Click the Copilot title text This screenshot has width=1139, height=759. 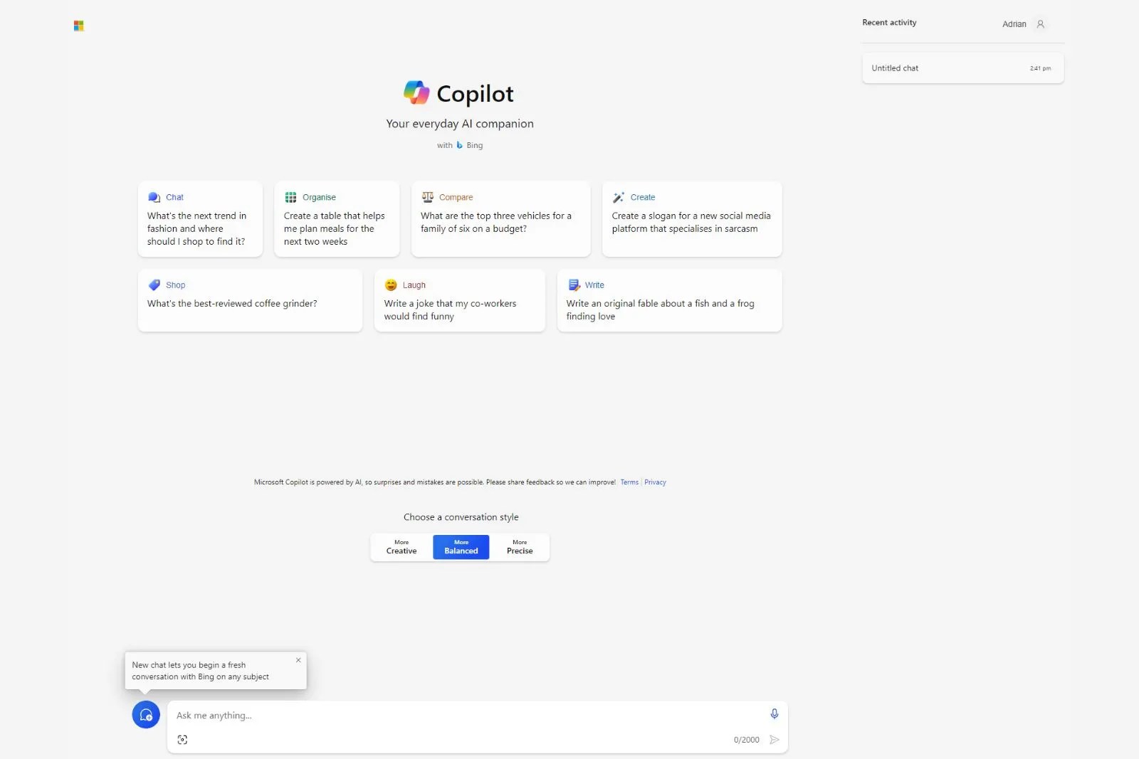point(475,94)
